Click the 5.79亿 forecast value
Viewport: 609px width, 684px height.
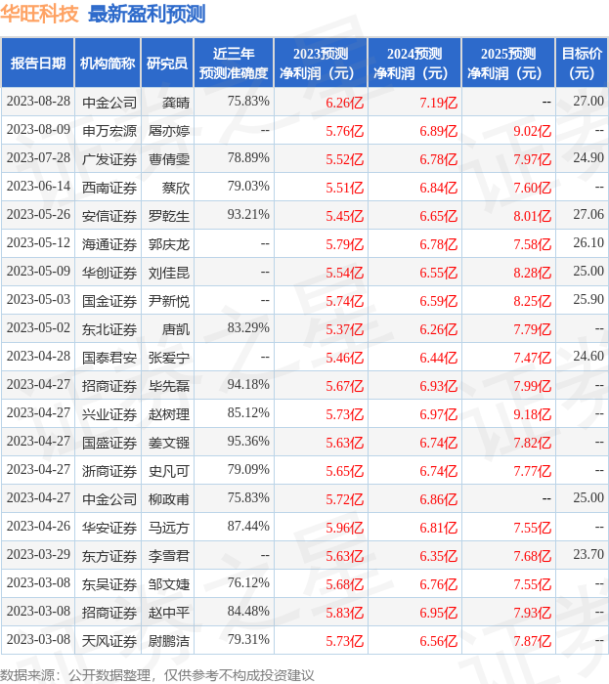pyautogui.click(x=345, y=244)
